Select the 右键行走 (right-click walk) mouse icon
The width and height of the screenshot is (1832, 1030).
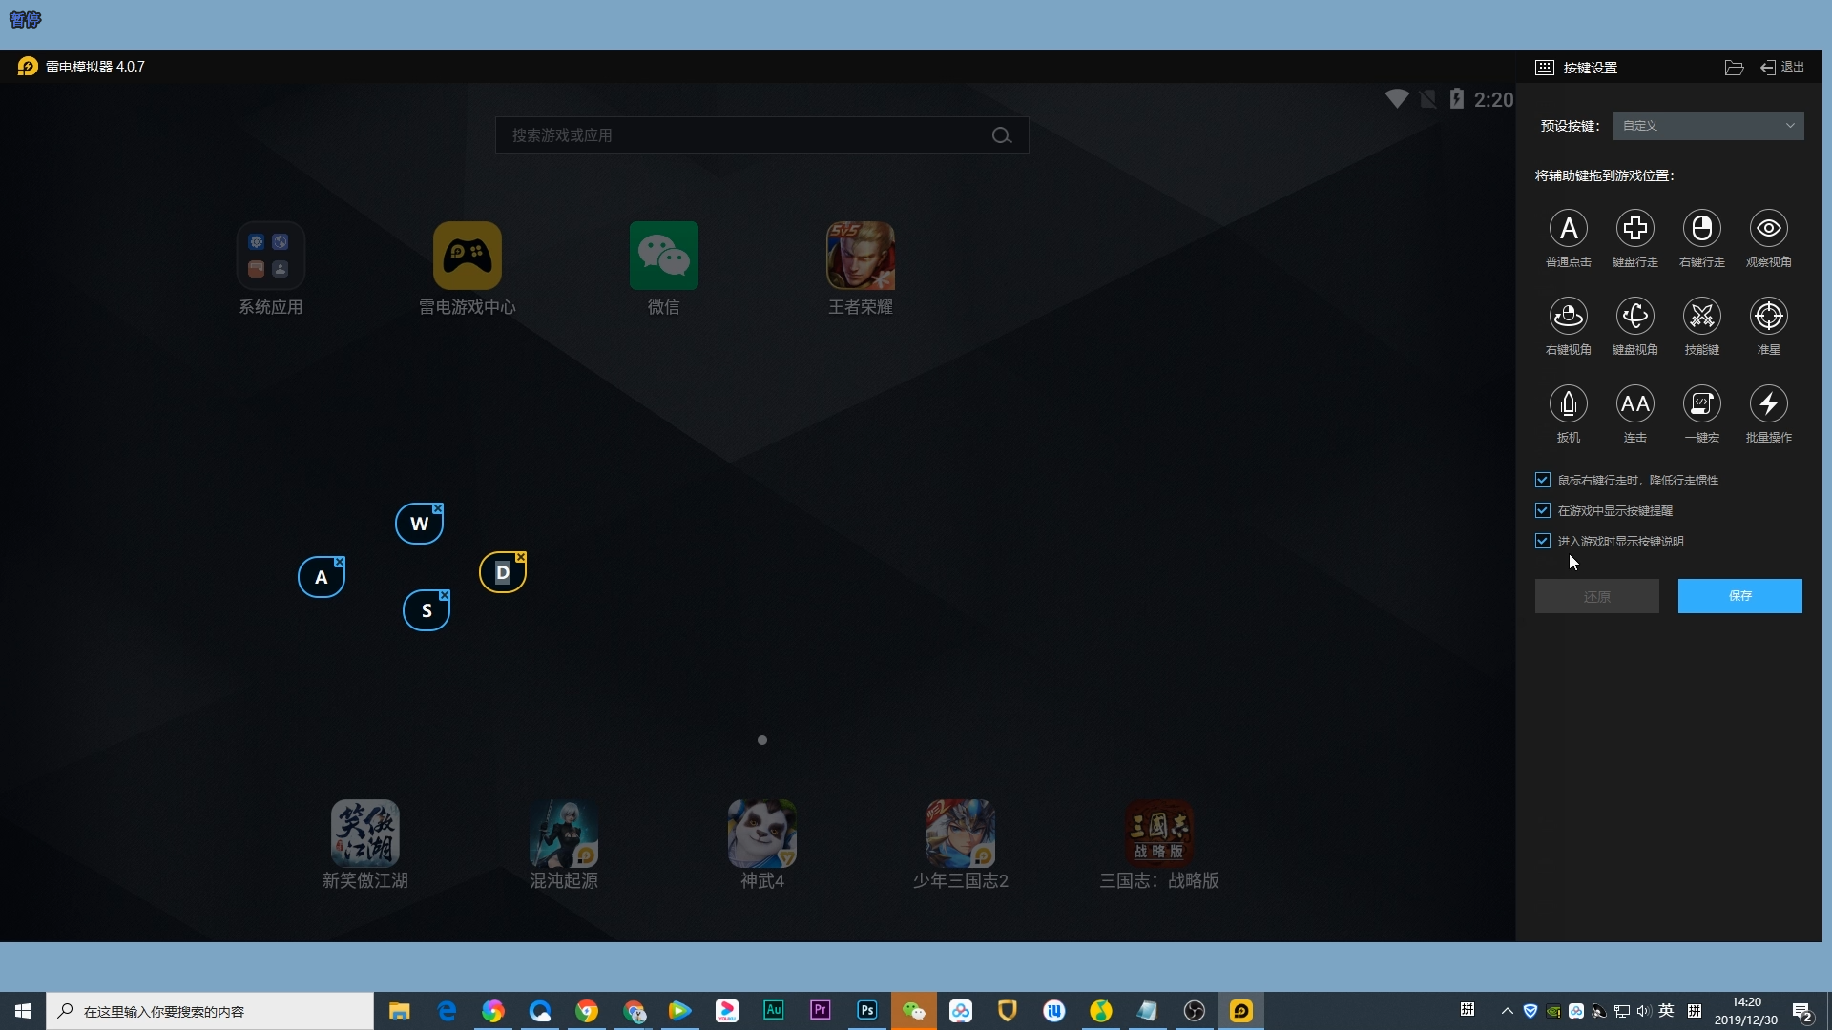click(x=1701, y=229)
